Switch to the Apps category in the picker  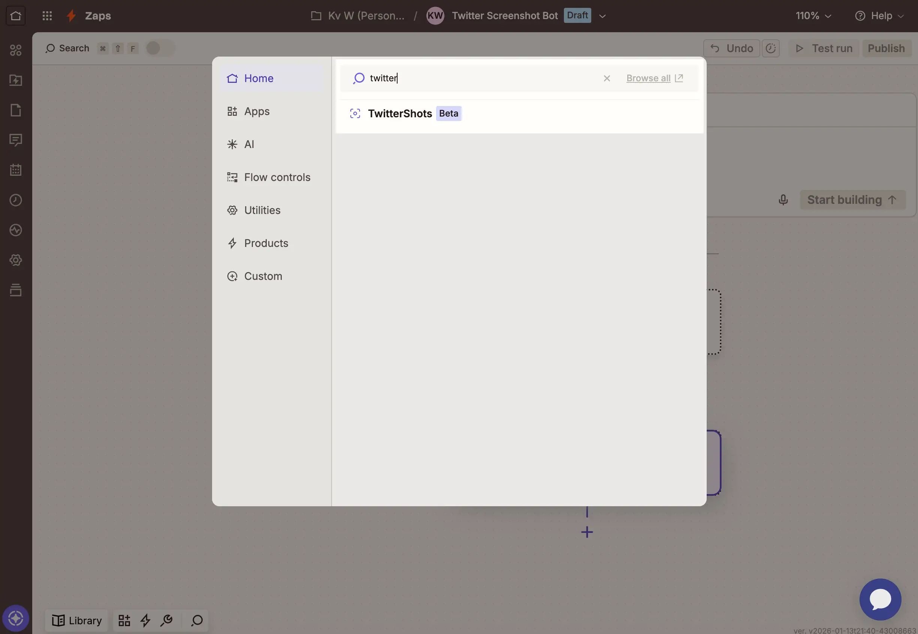(257, 111)
